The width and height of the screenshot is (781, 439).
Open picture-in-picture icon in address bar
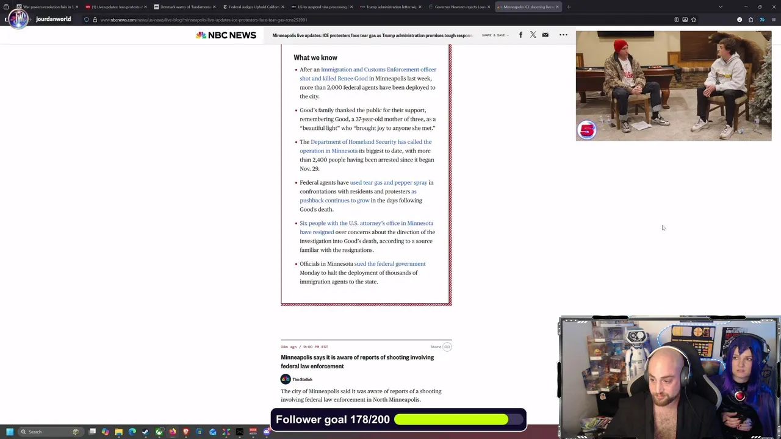pos(685,20)
